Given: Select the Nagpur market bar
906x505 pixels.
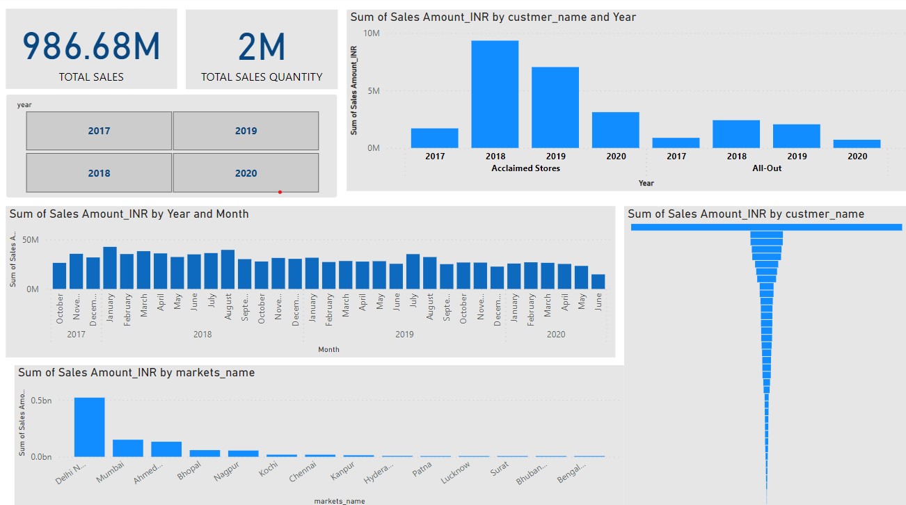Looking at the screenshot, I should (243, 454).
